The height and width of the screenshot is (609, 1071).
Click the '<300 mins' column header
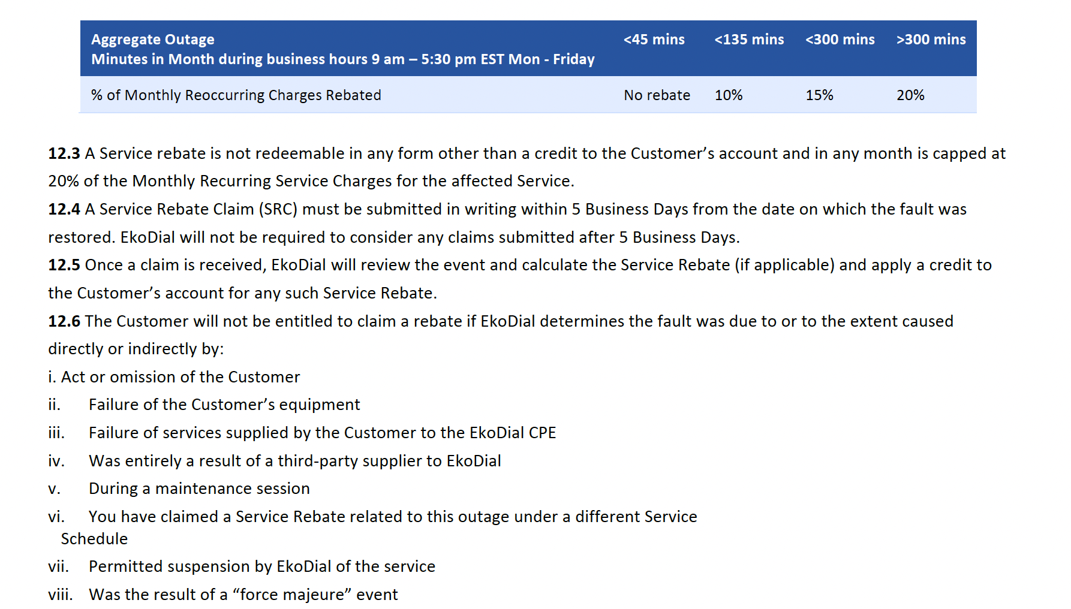point(840,40)
